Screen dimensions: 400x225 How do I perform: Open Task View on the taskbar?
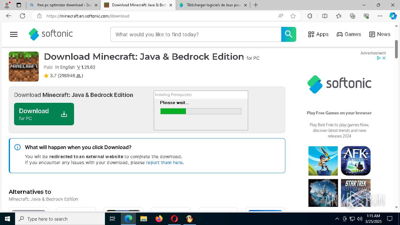tap(112, 219)
